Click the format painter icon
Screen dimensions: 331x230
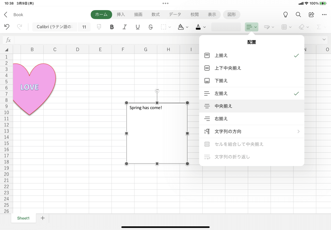[x=99, y=27]
